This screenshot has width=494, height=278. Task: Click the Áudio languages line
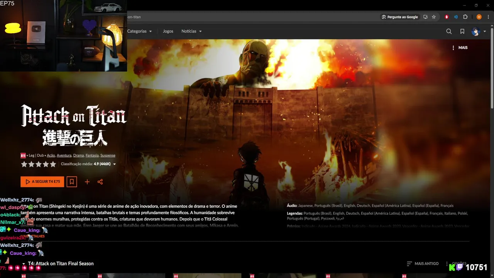pos(370,206)
